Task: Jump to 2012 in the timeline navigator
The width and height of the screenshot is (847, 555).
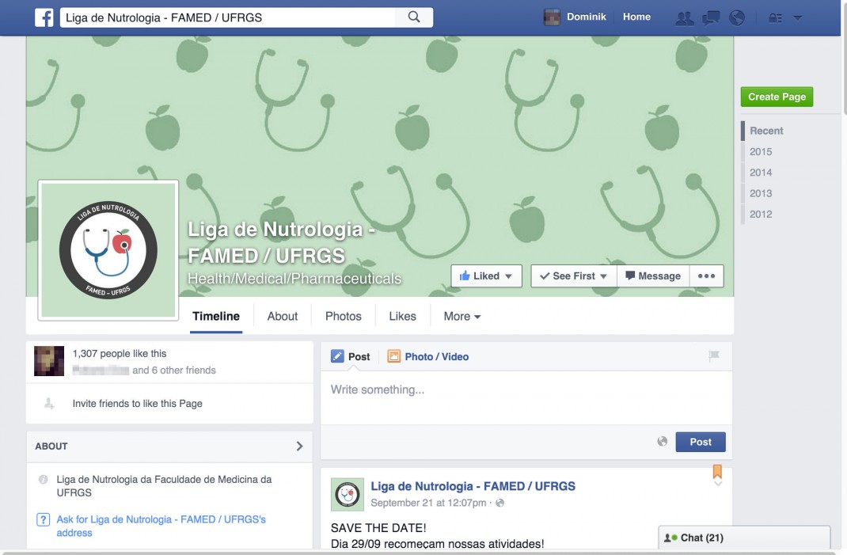Action: tap(761, 214)
